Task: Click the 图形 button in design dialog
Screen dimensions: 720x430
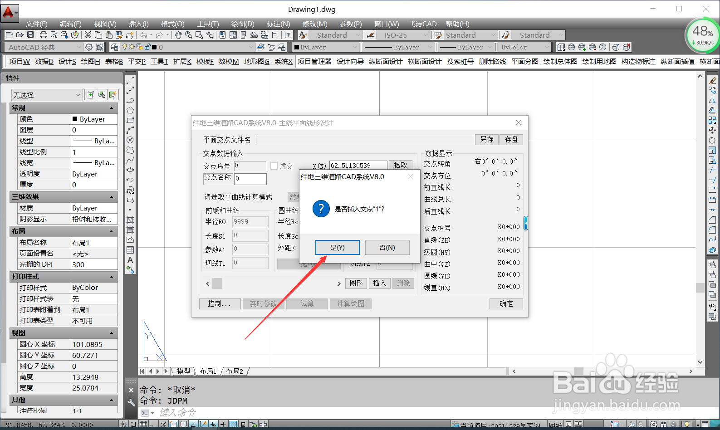Action: (x=356, y=283)
